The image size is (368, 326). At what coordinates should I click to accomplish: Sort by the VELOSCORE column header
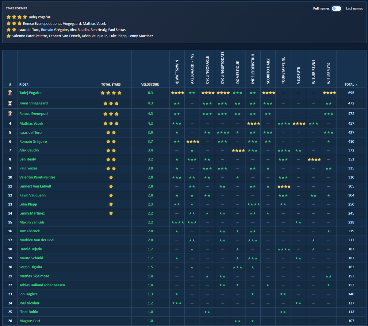(150, 84)
